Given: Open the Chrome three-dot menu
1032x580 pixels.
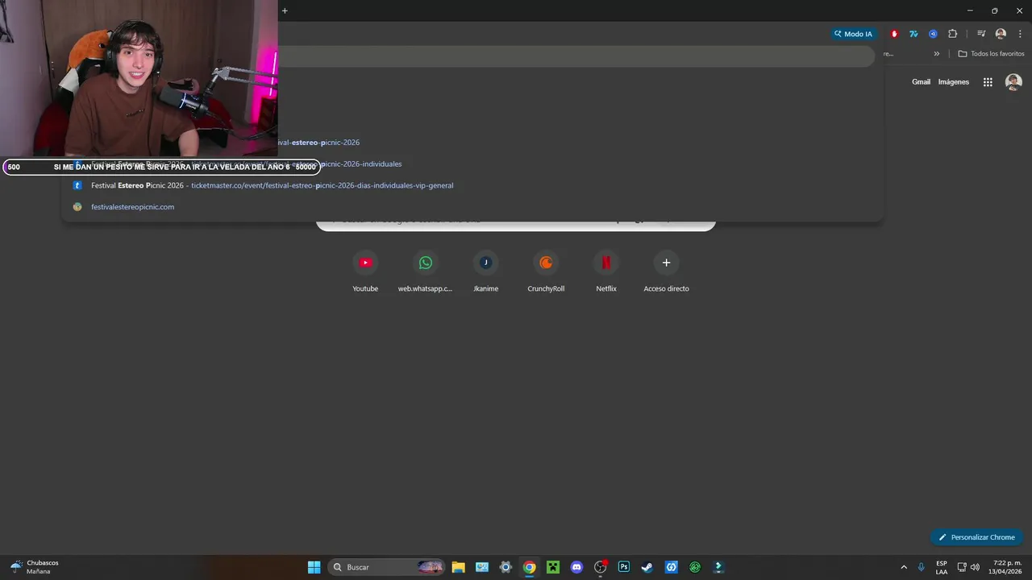Looking at the screenshot, I should tap(1020, 34).
